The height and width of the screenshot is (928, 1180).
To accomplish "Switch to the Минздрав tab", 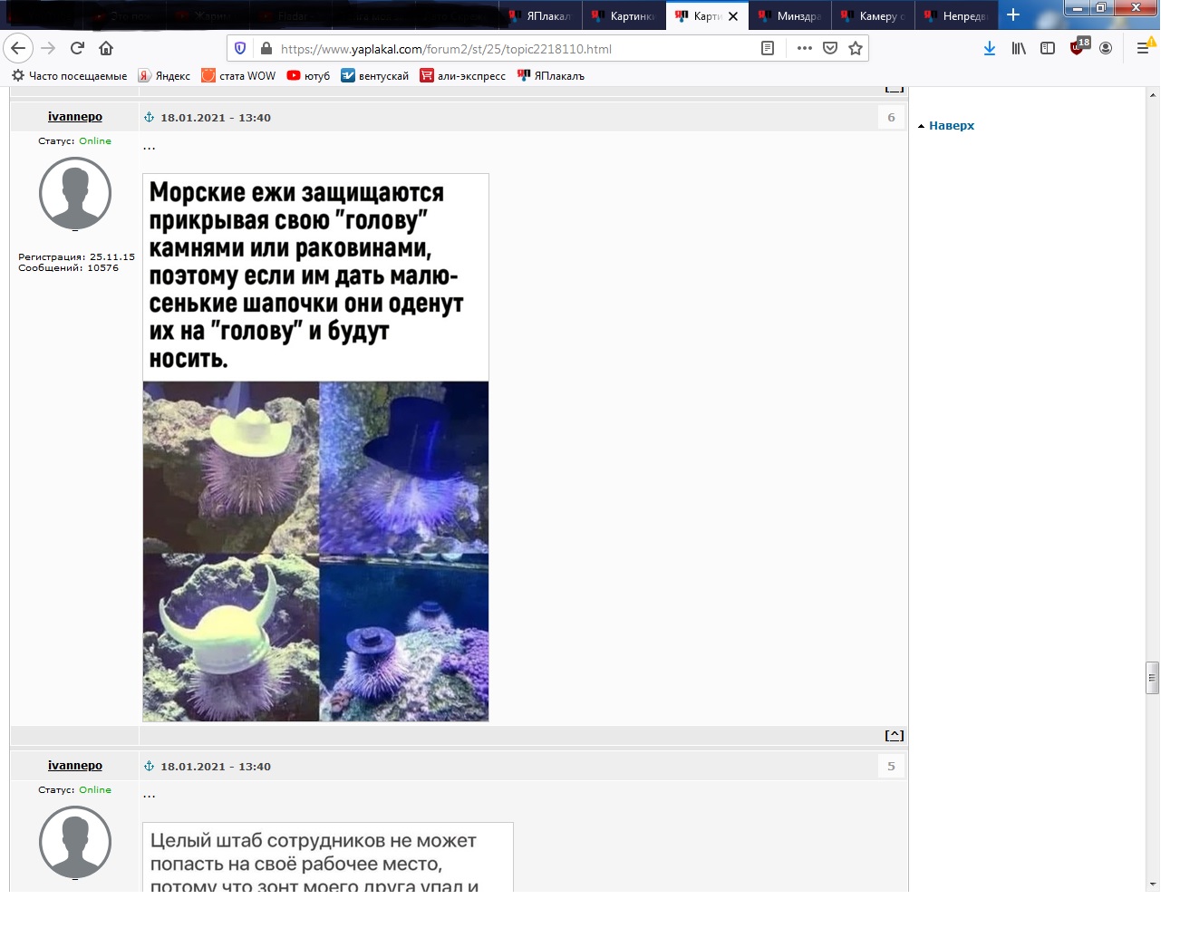I will pyautogui.click(x=792, y=16).
